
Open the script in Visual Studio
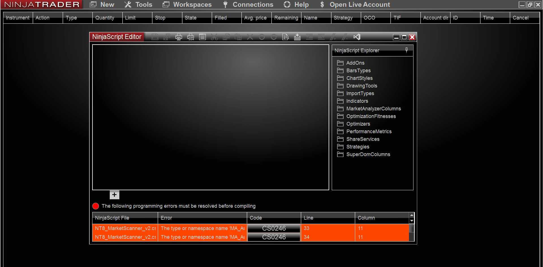tap(357, 37)
